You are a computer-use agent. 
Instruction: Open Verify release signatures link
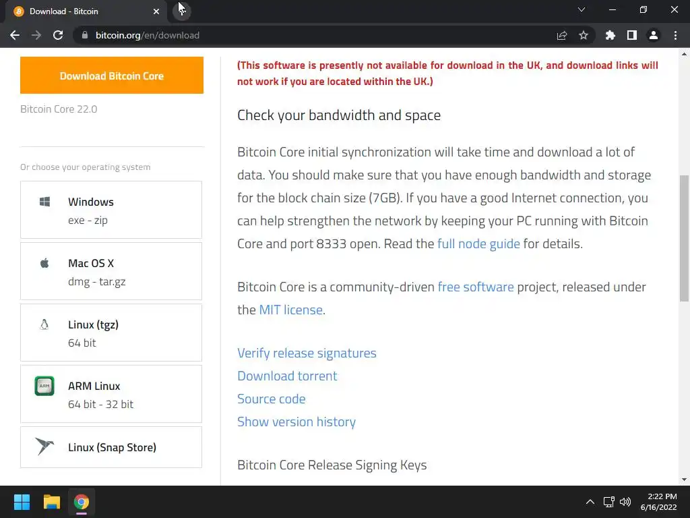307,353
